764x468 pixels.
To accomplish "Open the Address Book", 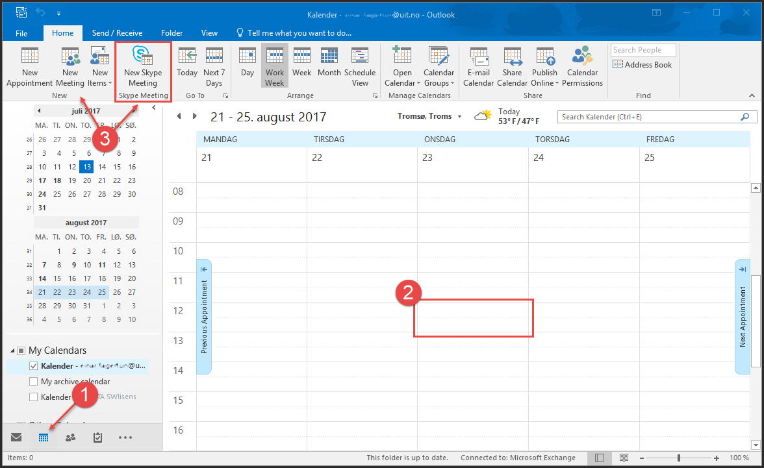I will (643, 65).
